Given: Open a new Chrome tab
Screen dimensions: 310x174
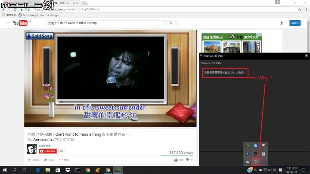Looking at the screenshot, I should pos(84,3).
